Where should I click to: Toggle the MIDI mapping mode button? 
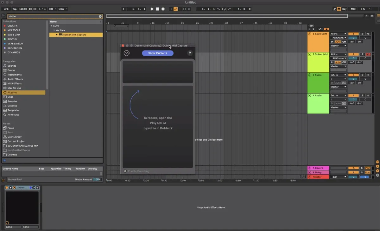(353, 9)
